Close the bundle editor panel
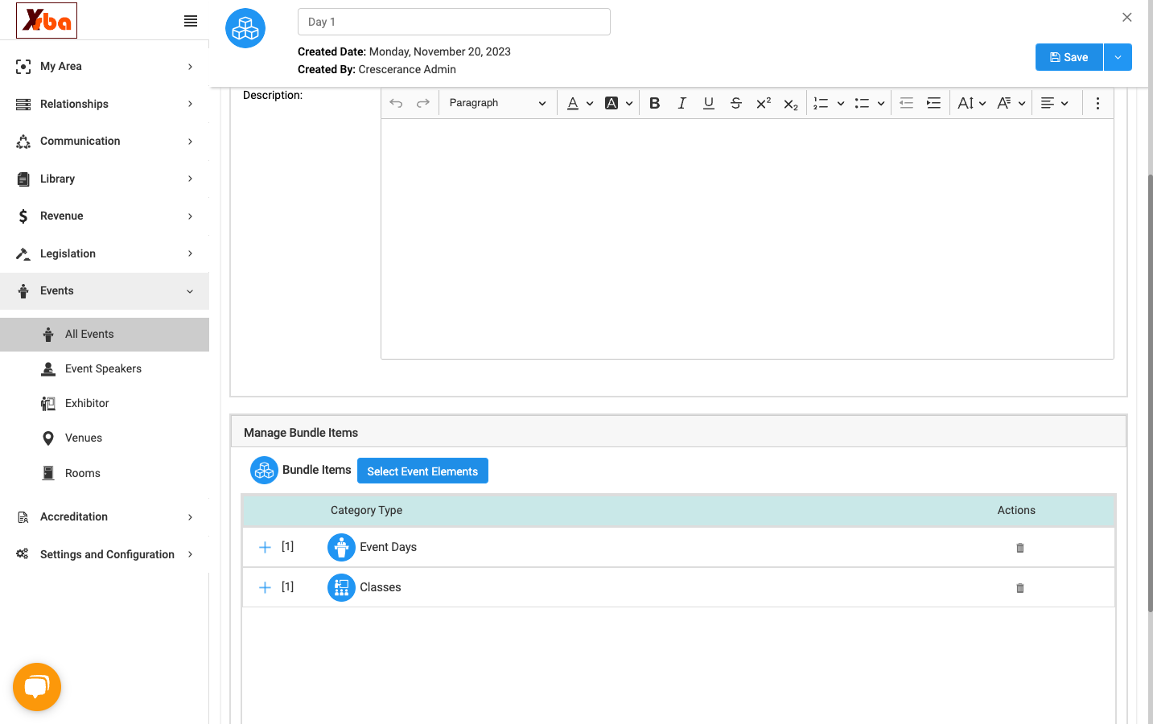This screenshot has height=724, width=1153. point(1127,17)
